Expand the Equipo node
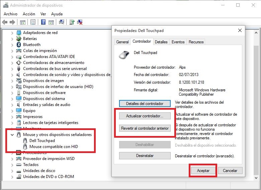Screen dimensions: 261x190 pyautogui.click(x=12, y=111)
